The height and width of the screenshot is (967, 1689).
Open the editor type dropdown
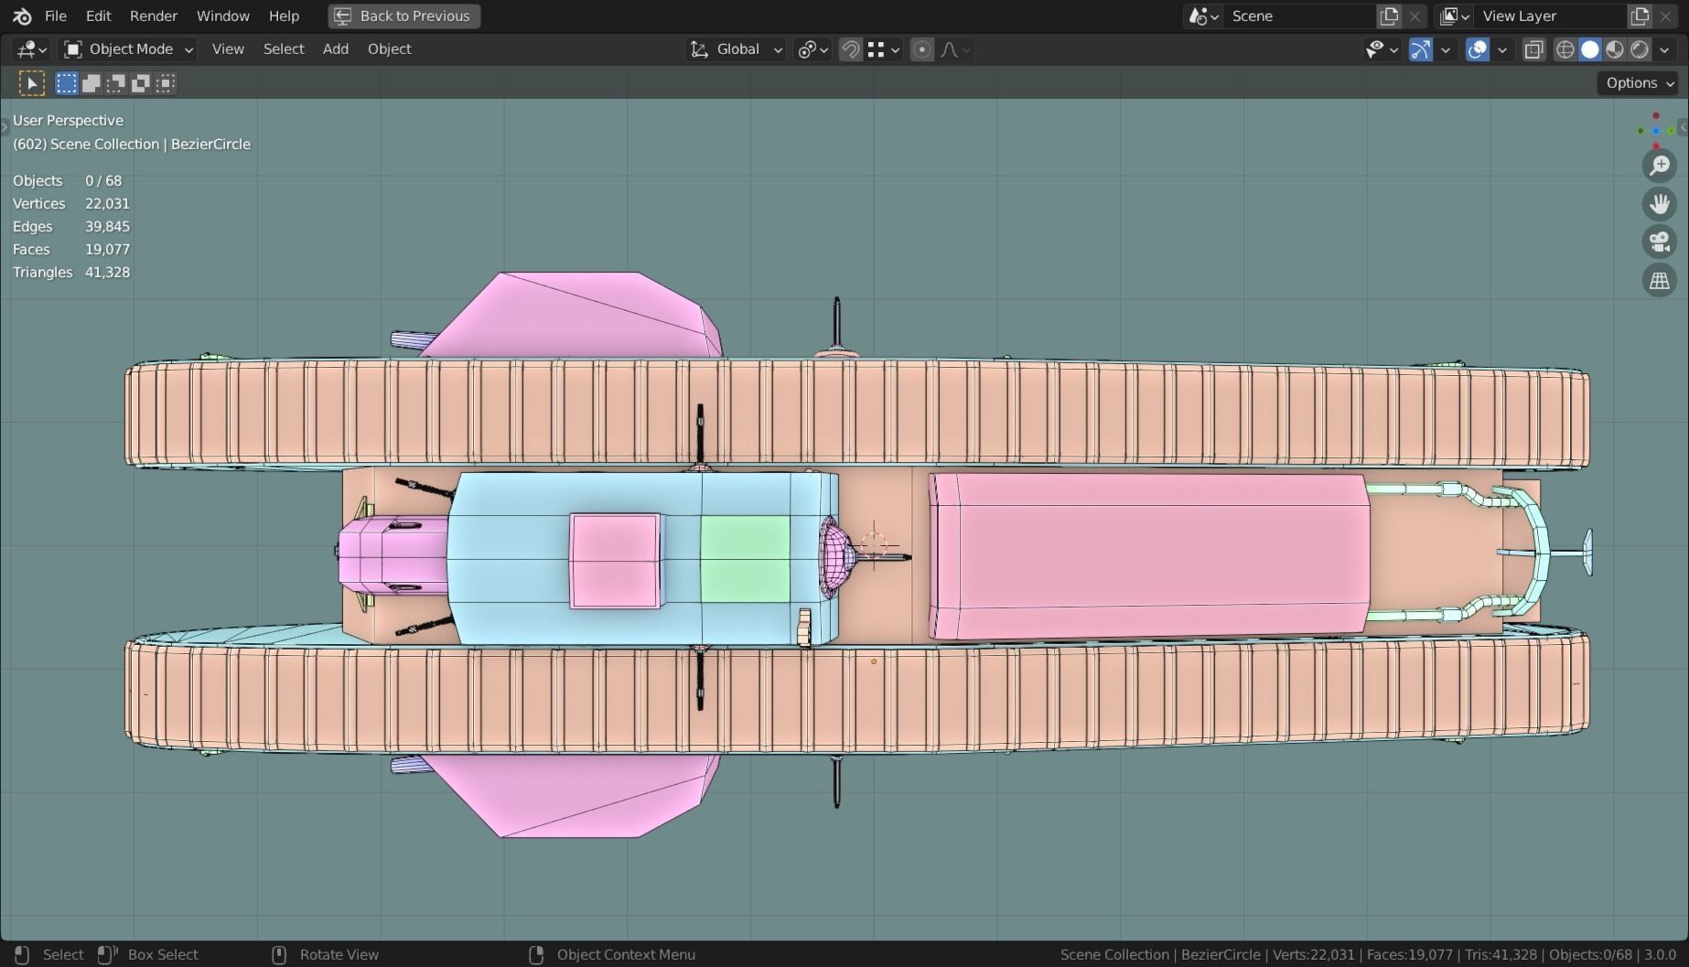[x=32, y=49]
